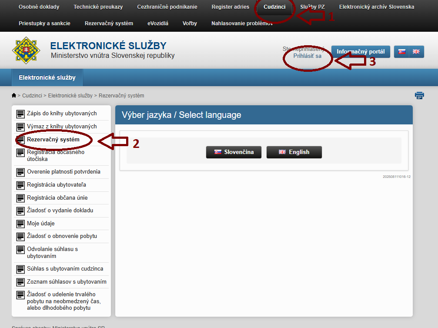Image resolution: width=438 pixels, height=328 pixels.
Task: Open the eVozidlá menu item
Action: pos(158,23)
